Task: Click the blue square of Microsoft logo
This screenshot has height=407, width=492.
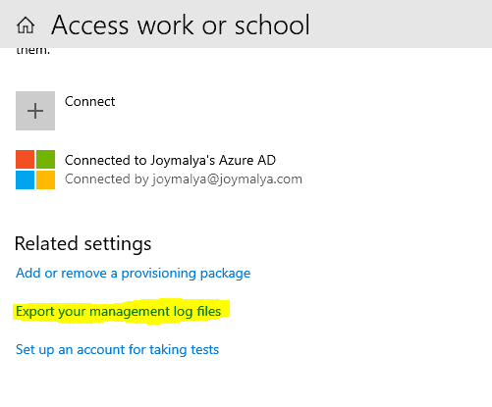Action: 25,179
